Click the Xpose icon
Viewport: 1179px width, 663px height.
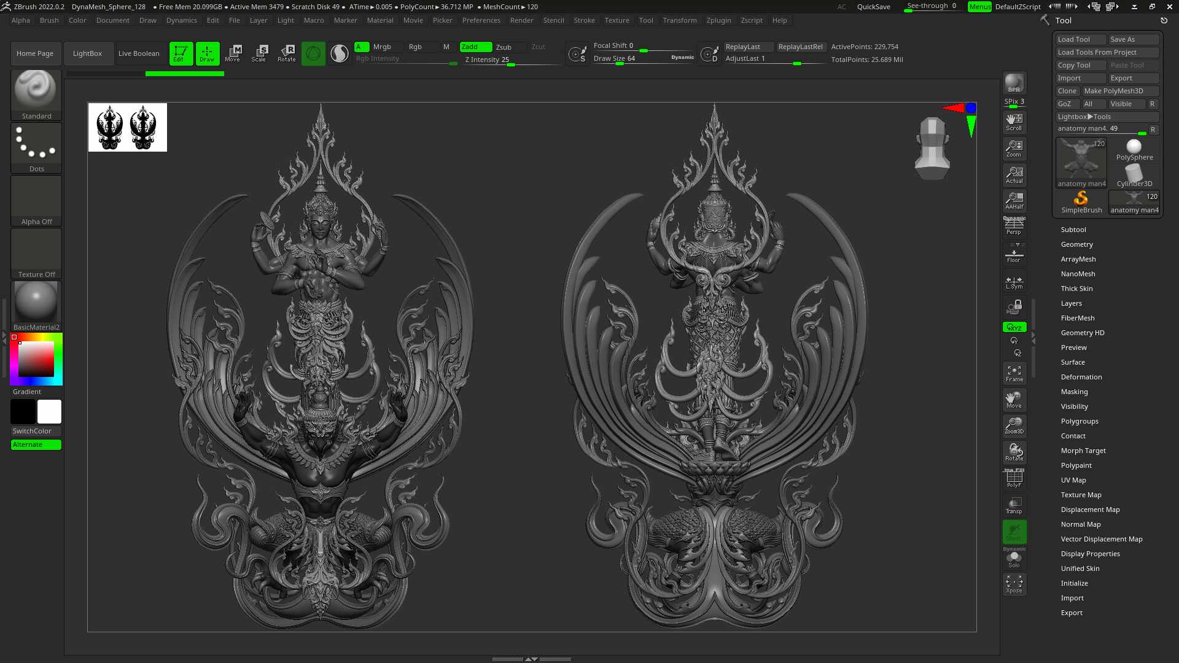1014,583
